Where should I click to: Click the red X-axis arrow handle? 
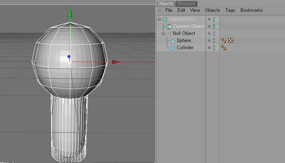click(116, 62)
